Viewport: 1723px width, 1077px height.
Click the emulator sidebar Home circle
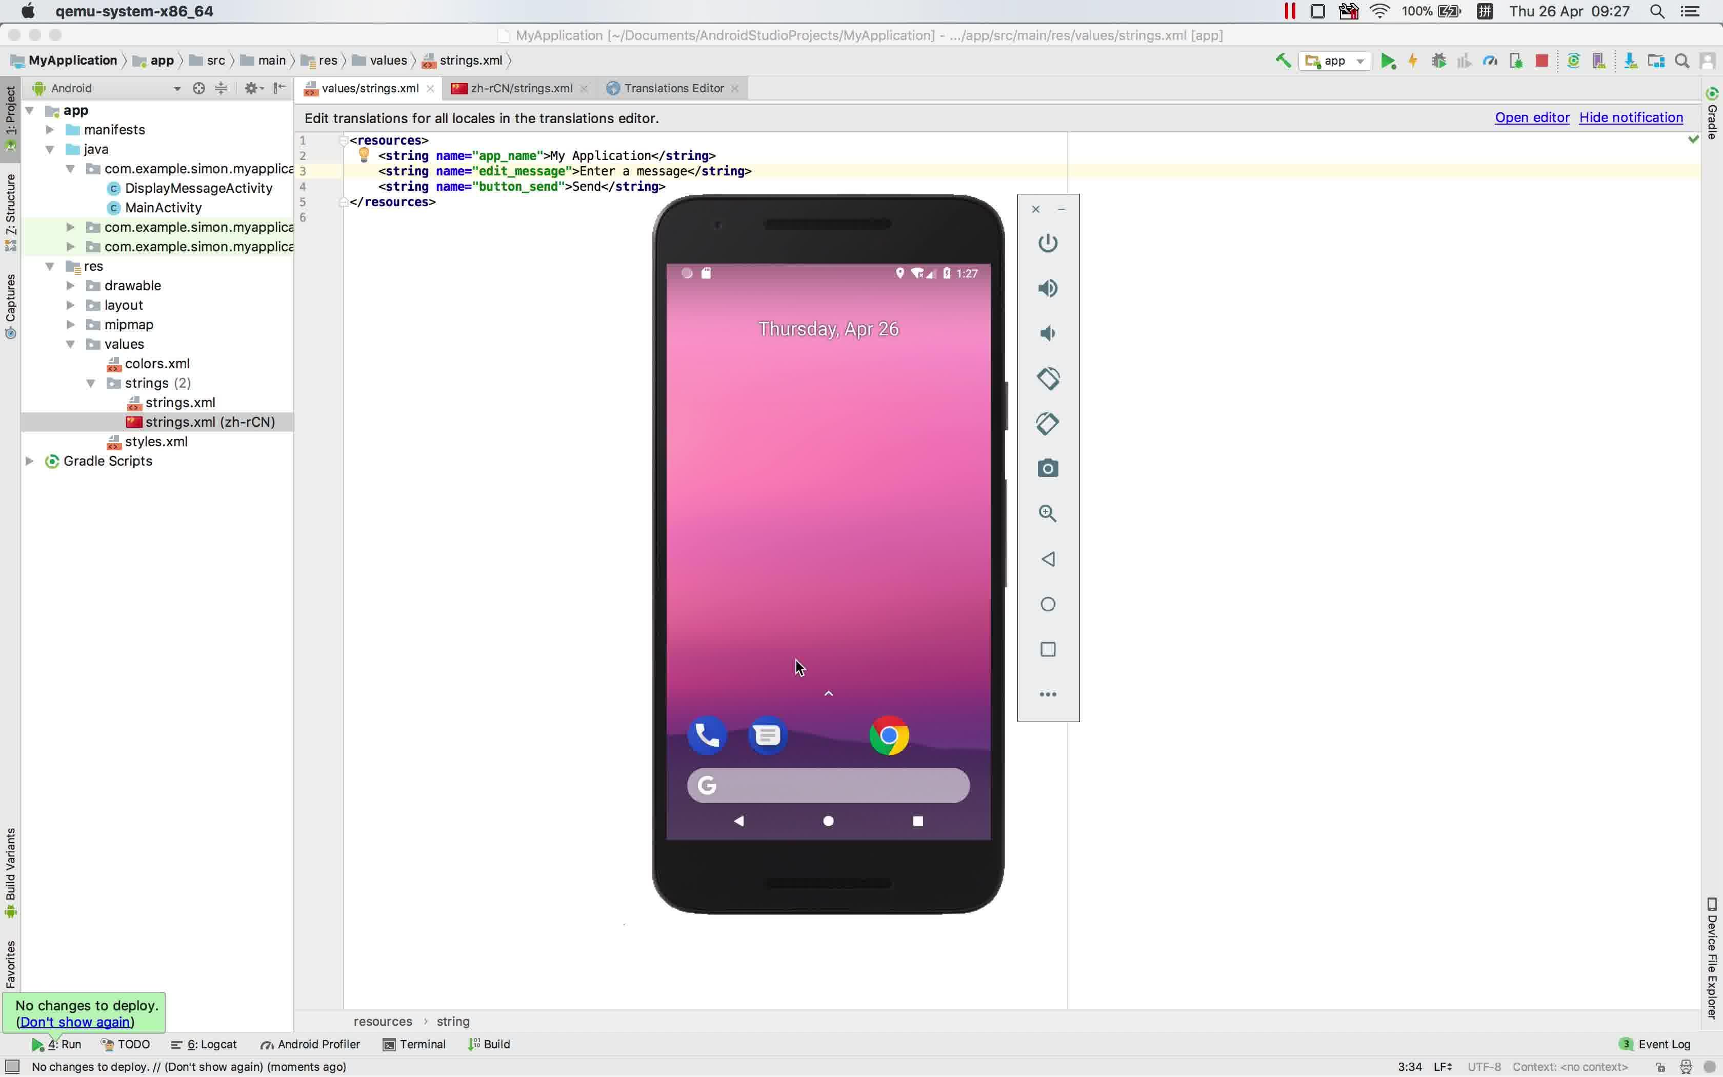pos(1047,604)
